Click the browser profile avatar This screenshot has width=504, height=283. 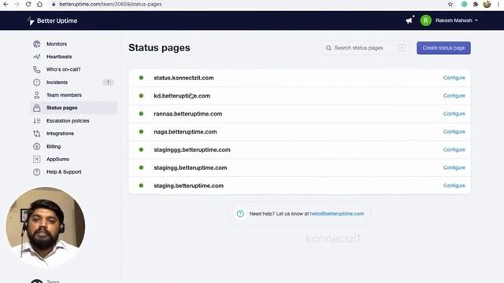pos(487,4)
